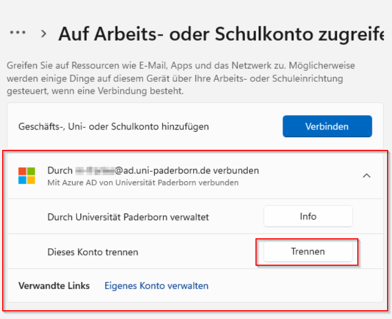Click 'Mit Azure AD von Universität Paderborn verbunden'
Screen dimensions: 392x319
(x=143, y=183)
